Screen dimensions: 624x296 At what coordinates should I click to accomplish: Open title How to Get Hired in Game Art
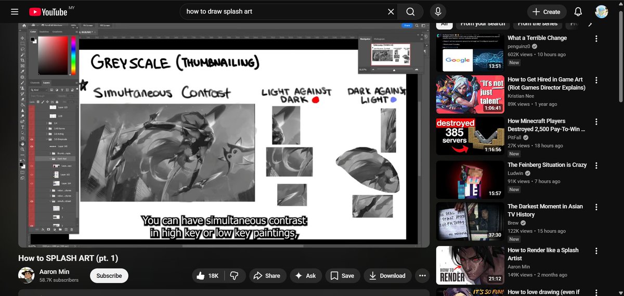point(547,84)
